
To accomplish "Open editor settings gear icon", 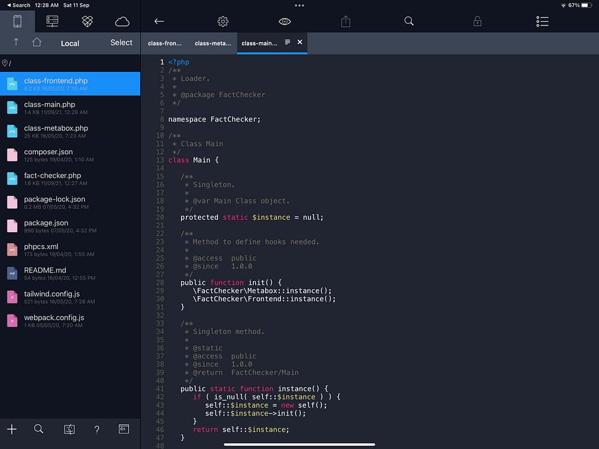I will [223, 22].
